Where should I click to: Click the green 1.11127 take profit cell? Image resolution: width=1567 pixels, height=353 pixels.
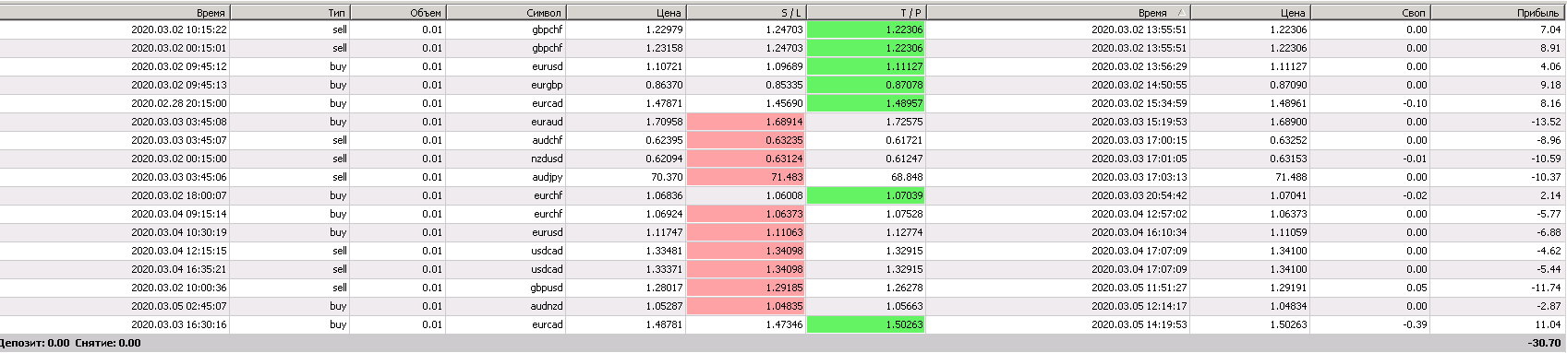866,66
